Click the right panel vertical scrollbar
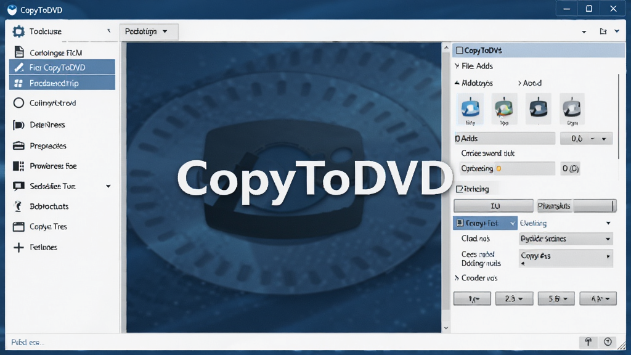This screenshot has width=631, height=355. tap(619, 116)
